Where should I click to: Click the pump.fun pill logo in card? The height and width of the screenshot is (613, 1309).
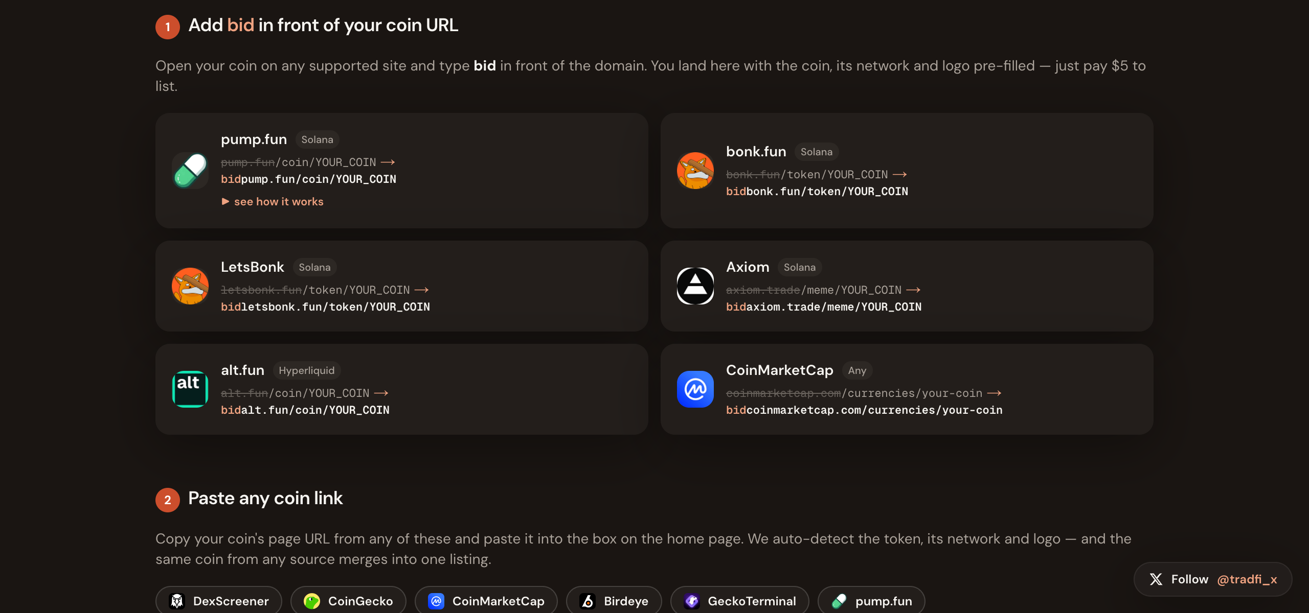[190, 171]
